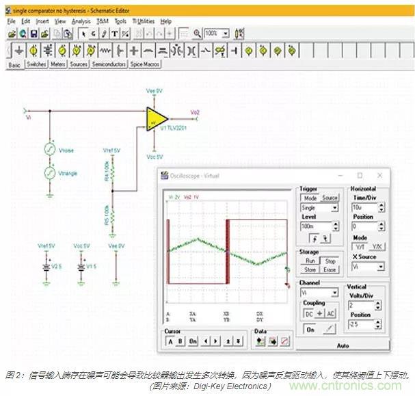Switch coupling to AC
415x396 pixels.
point(331,313)
